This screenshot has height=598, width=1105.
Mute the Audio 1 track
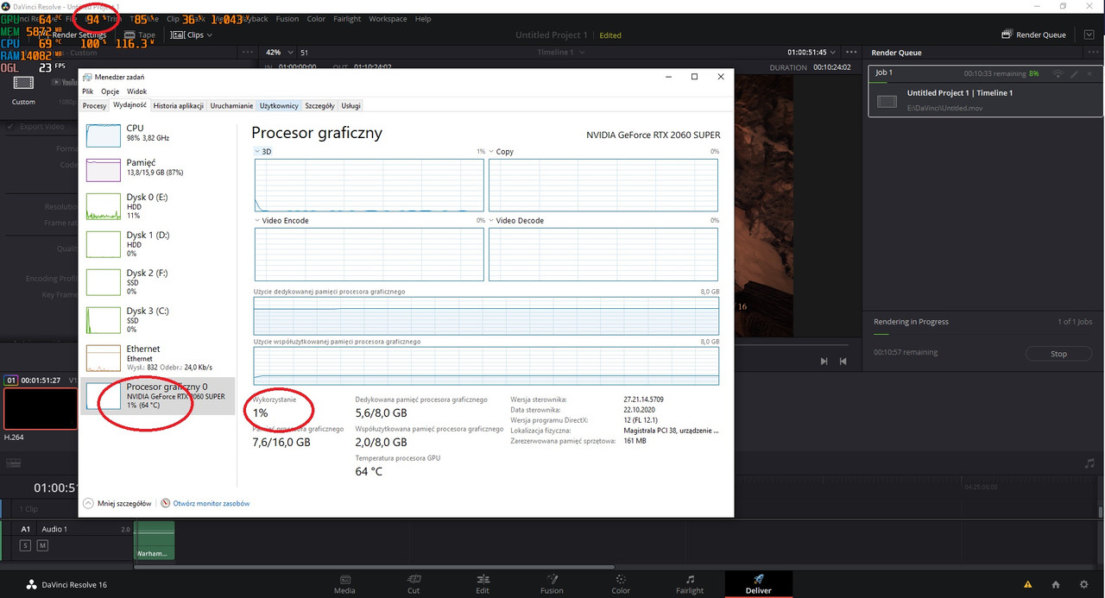[42, 545]
